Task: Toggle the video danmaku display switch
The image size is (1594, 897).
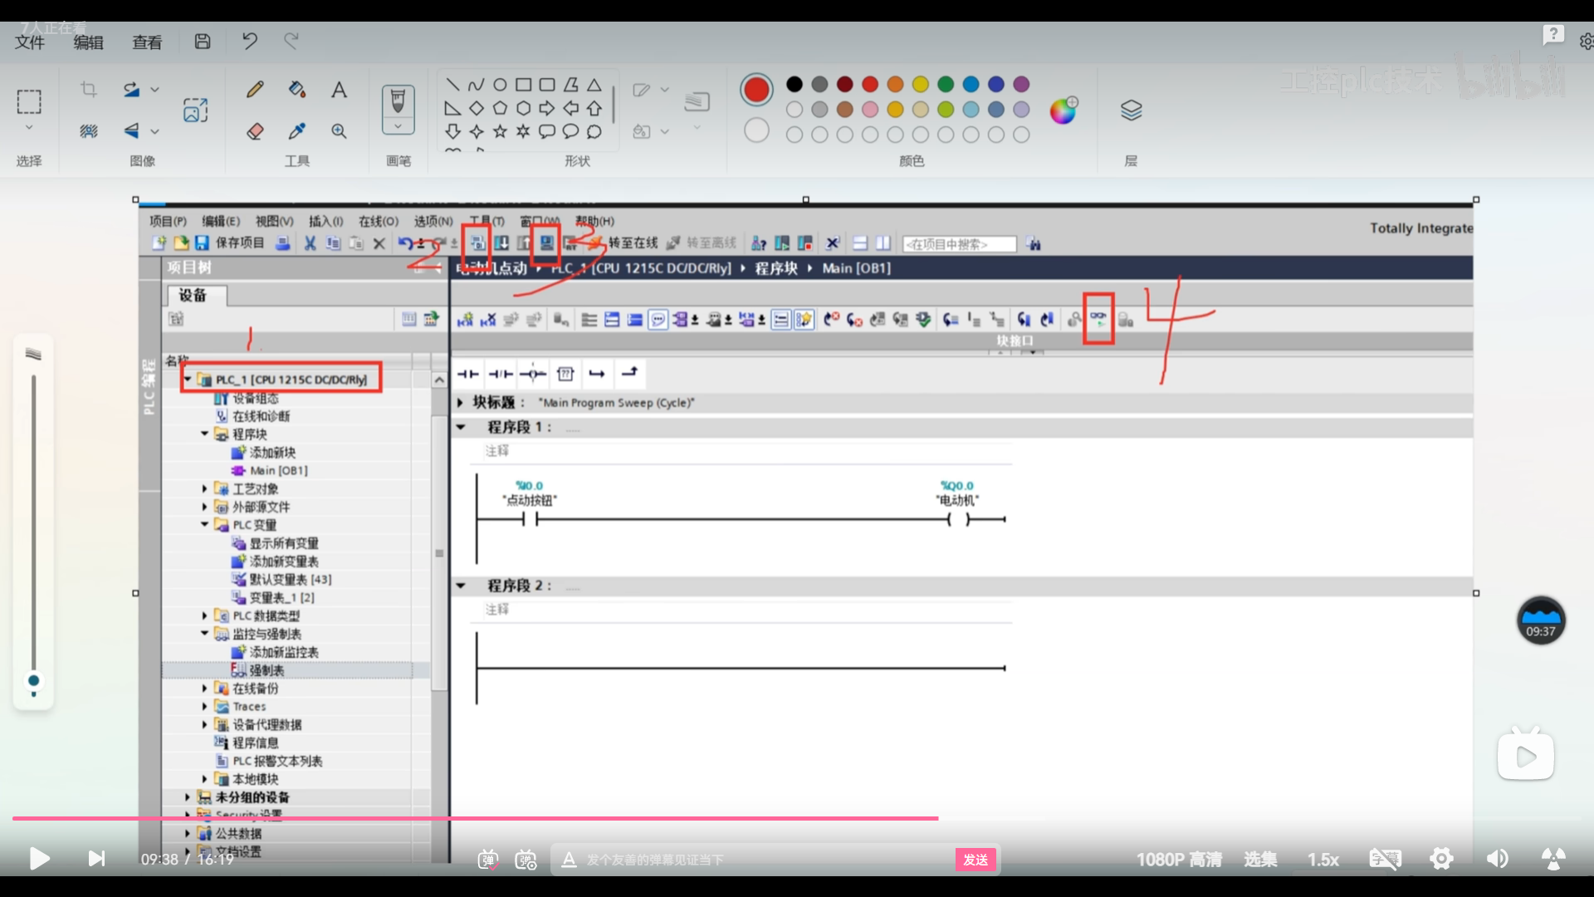Action: coord(488,860)
